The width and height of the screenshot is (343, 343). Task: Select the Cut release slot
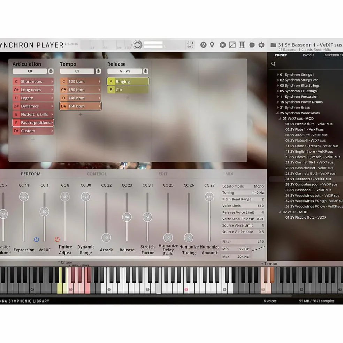click(x=128, y=90)
